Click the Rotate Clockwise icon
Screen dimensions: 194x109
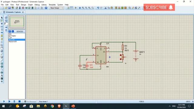(6, 18)
